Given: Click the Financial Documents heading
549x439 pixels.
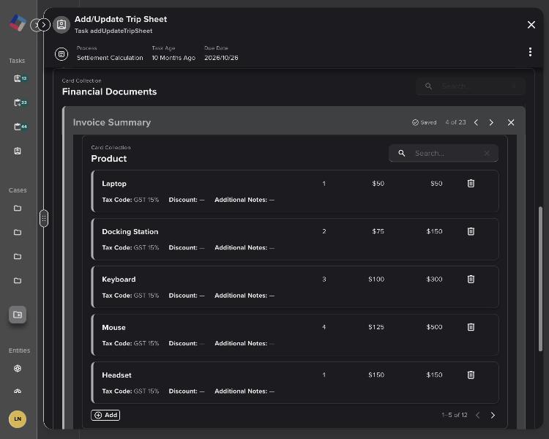Looking at the screenshot, I should coord(109,91).
